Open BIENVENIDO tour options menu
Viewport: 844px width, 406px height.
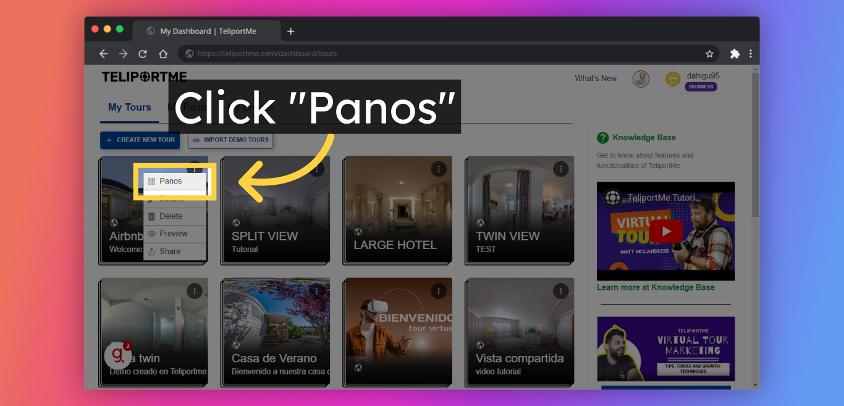pyautogui.click(x=439, y=291)
